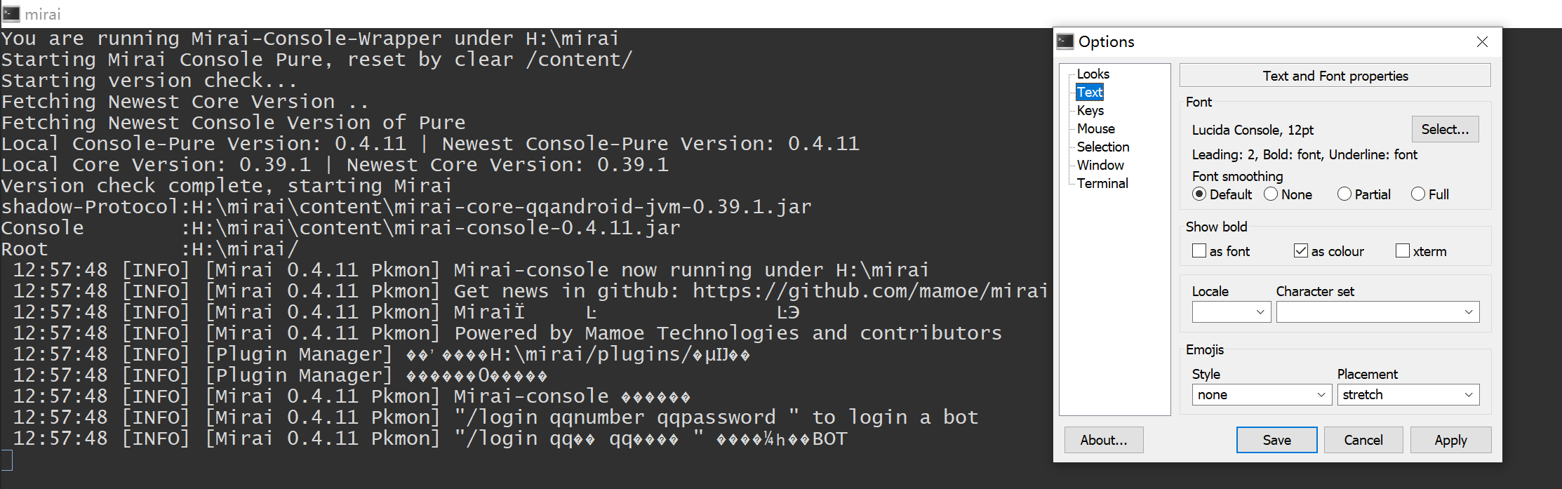Click Select to change the font

click(1445, 129)
